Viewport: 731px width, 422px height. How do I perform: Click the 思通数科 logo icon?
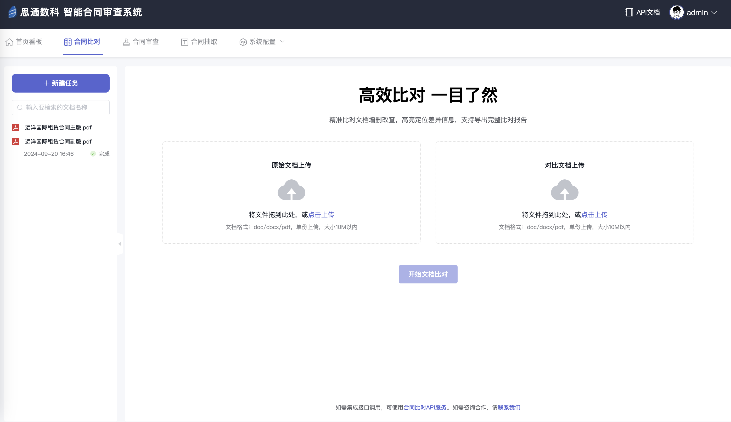tap(12, 12)
